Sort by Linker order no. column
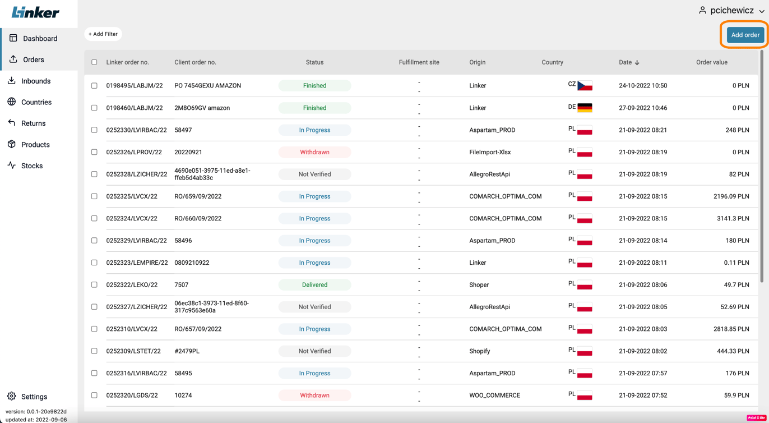 [128, 62]
